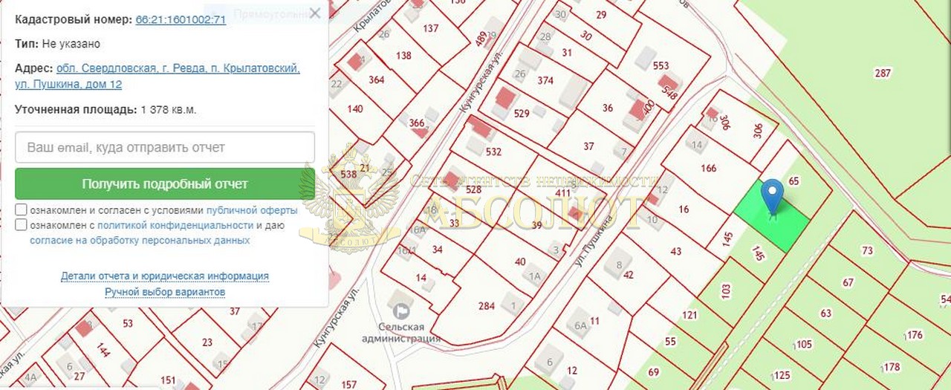
Task: Select parcel labeled 151
Action: (169, 380)
